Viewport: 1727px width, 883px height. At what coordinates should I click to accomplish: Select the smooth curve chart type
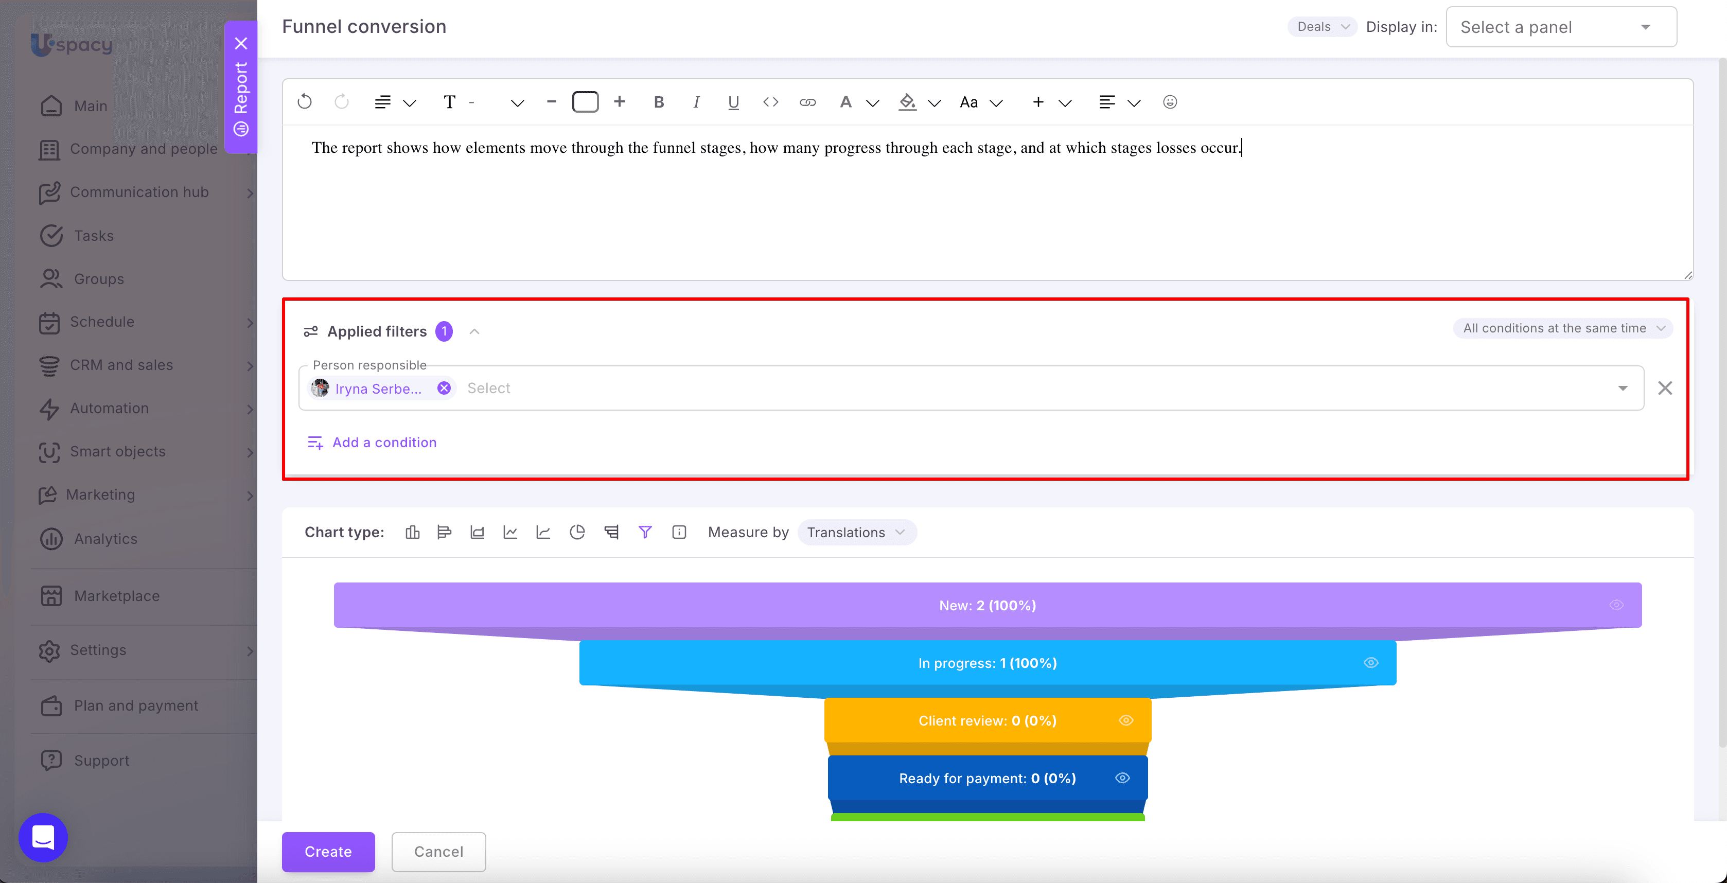tap(543, 532)
